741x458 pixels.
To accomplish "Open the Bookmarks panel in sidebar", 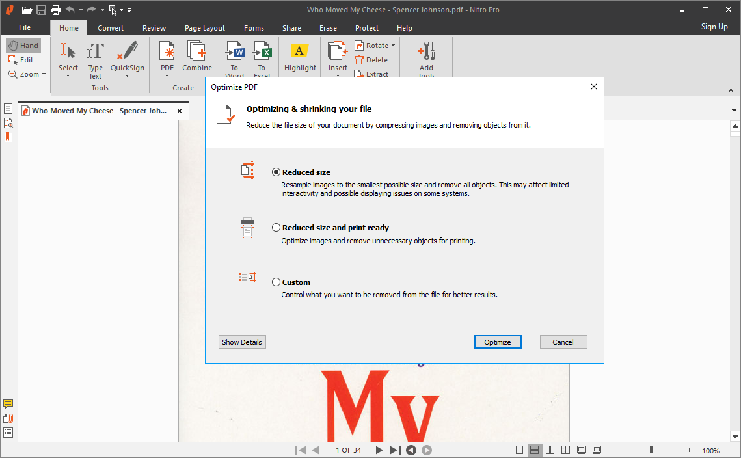I will point(8,137).
